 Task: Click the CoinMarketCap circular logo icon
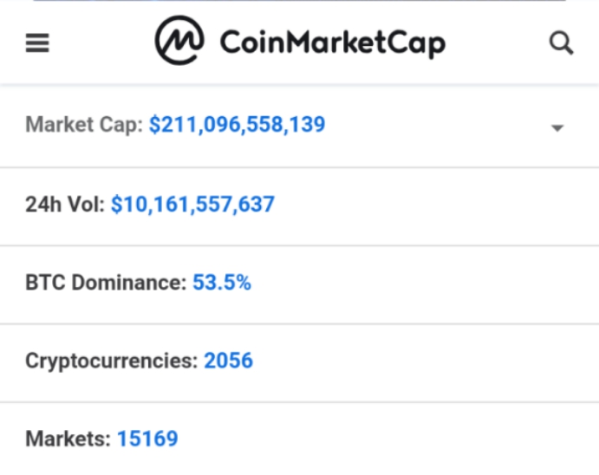(179, 41)
